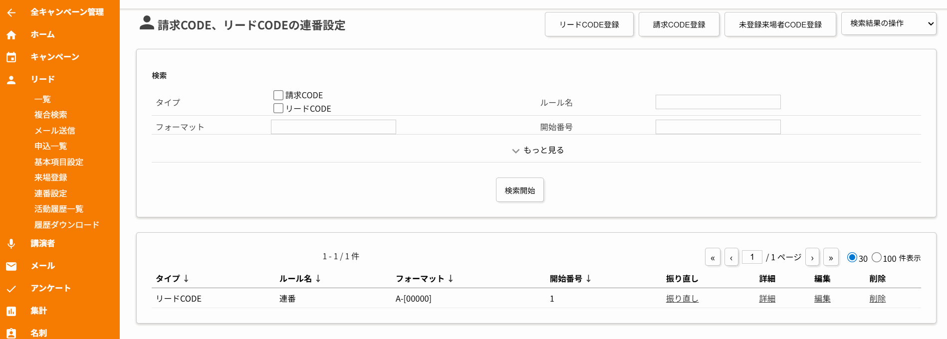The image size is (947, 339).
Task: Select 連番設定 submenu item
Action: tap(50, 193)
